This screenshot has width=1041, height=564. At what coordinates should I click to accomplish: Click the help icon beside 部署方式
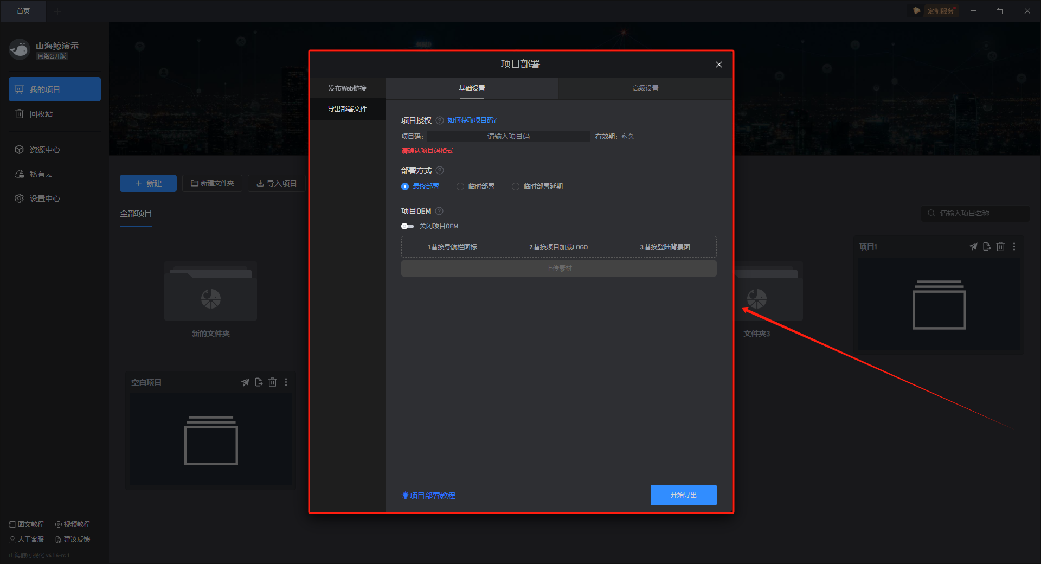[x=440, y=170]
